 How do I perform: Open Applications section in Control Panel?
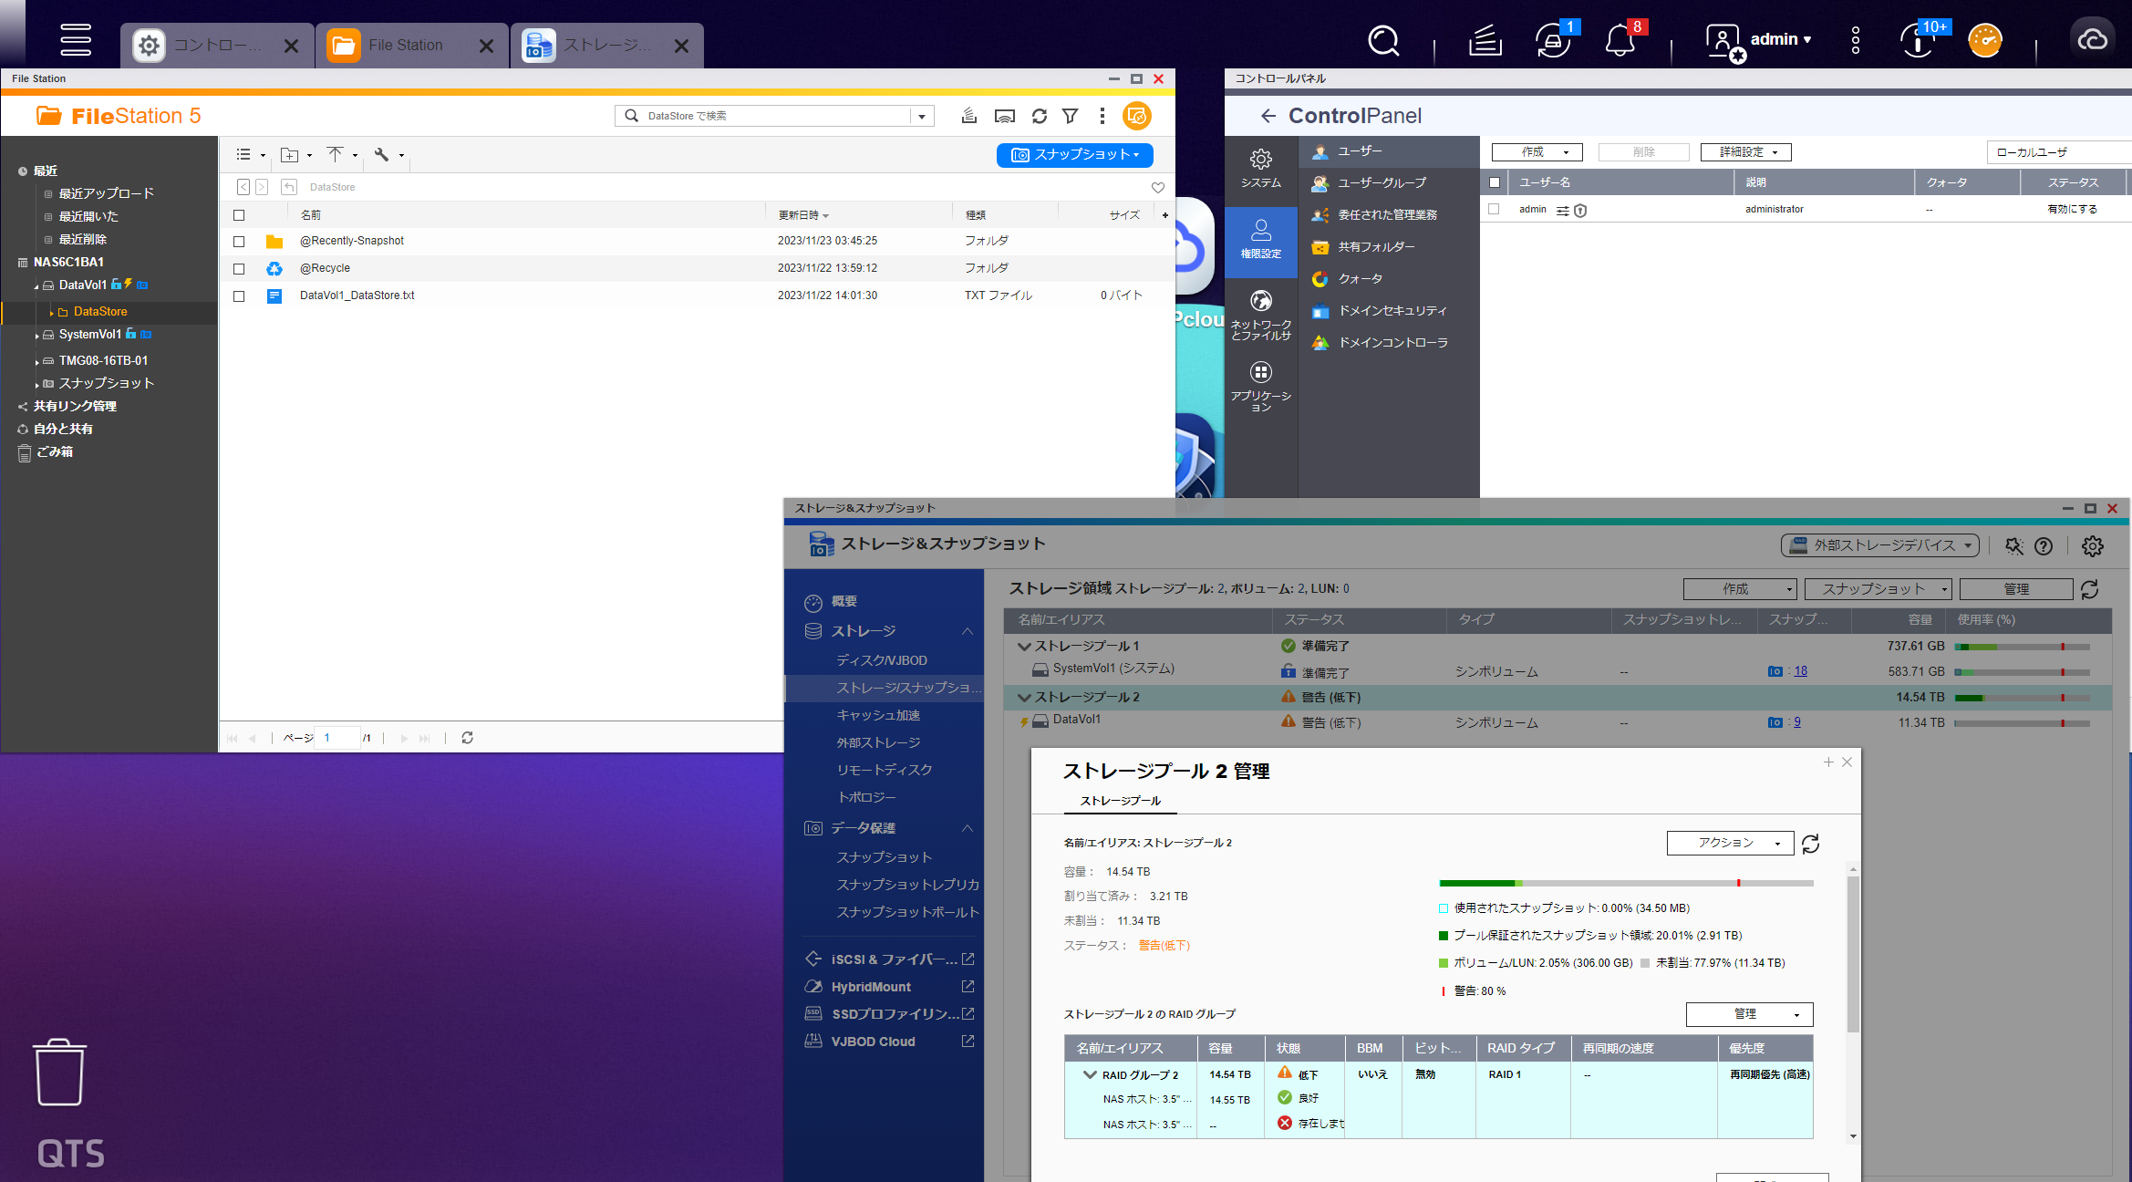[x=1261, y=387]
